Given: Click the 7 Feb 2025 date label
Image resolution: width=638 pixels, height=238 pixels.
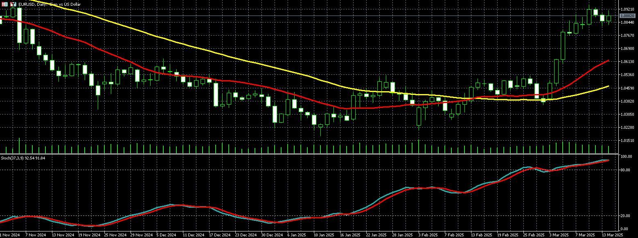Looking at the screenshot, I should (454, 235).
